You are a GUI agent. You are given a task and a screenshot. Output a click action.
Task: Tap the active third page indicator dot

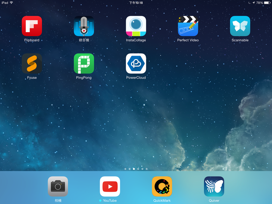134,169
